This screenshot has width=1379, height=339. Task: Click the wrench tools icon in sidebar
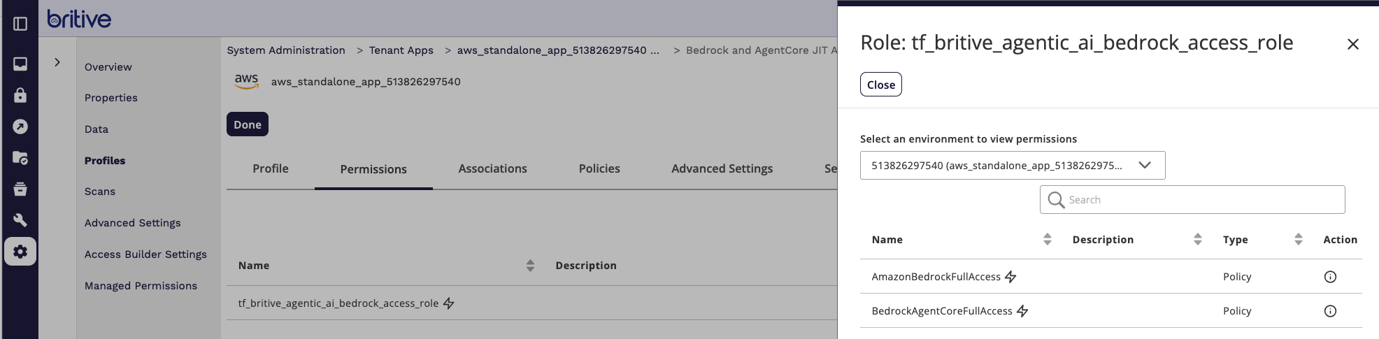[x=20, y=220]
